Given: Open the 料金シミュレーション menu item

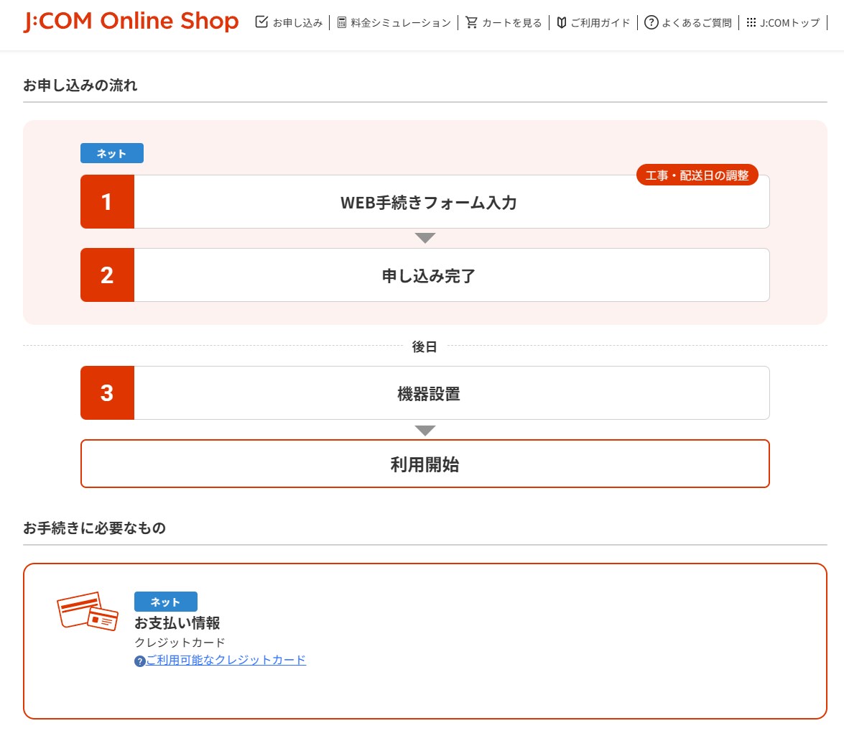Looking at the screenshot, I should point(401,23).
